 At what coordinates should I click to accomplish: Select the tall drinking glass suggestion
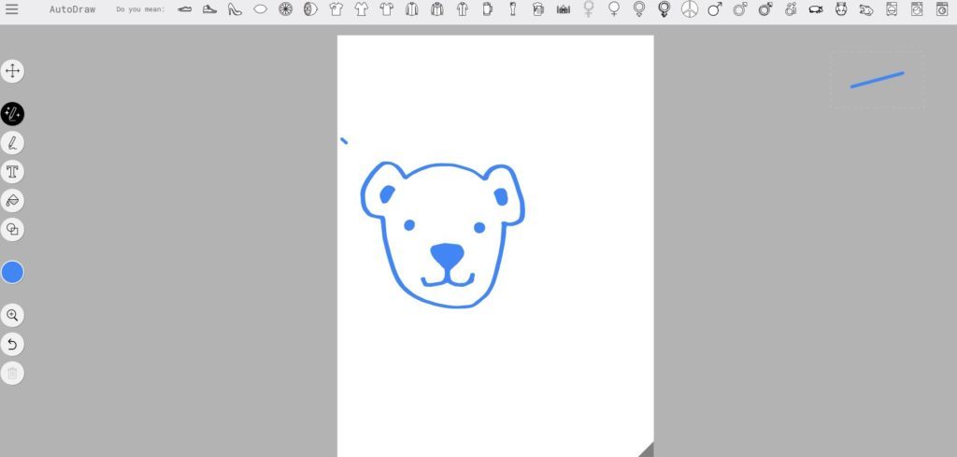[513, 9]
